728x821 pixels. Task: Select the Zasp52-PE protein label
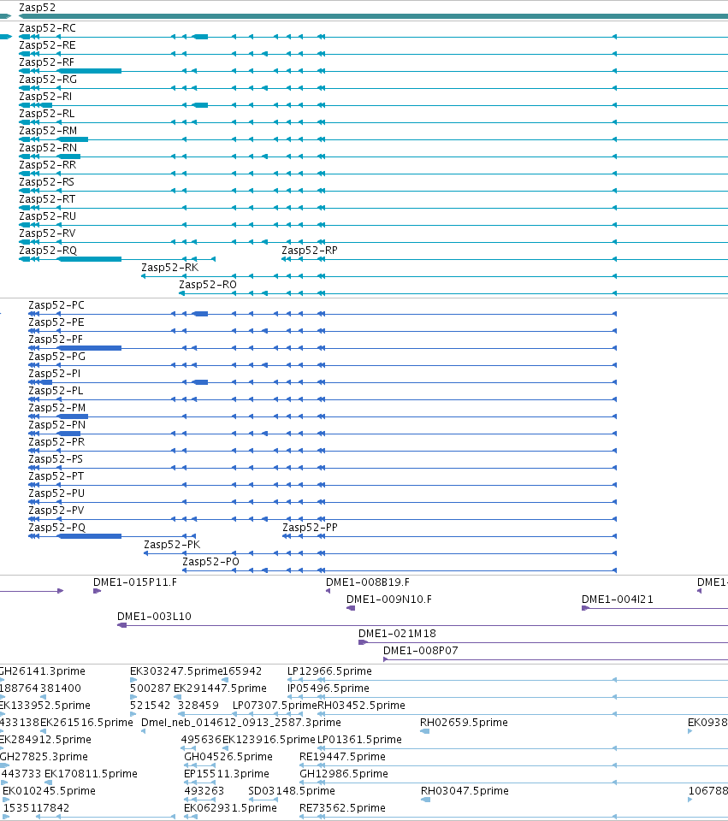[56, 322]
